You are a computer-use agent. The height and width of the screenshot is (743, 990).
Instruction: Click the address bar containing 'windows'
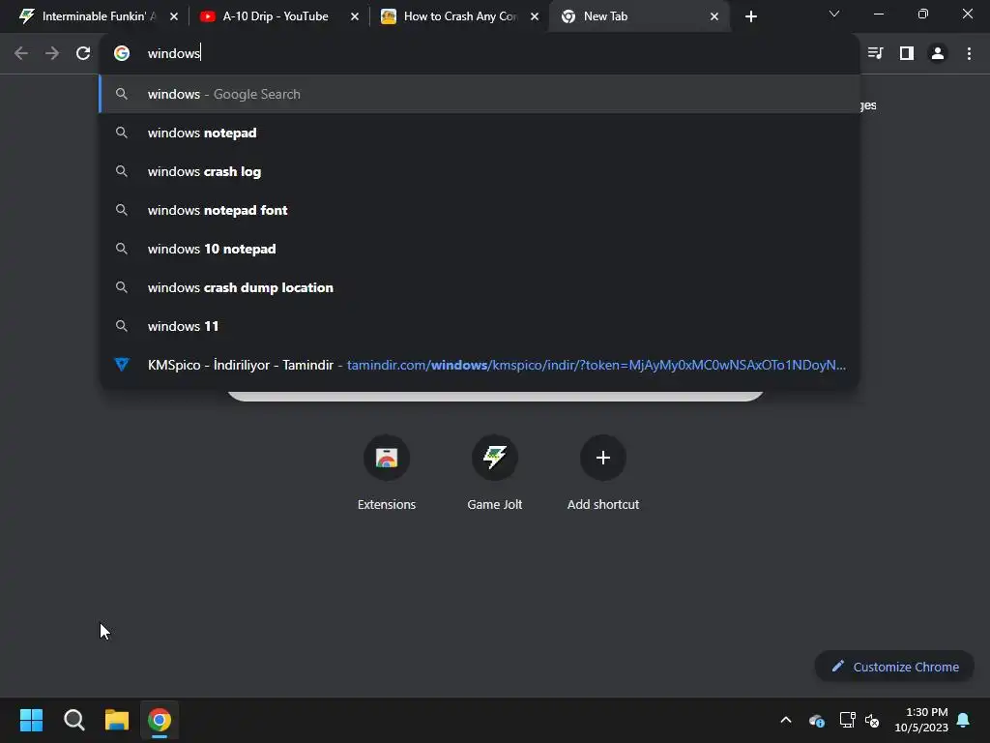coord(480,53)
